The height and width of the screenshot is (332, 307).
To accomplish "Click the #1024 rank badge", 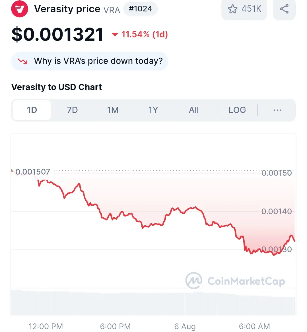I will click(x=141, y=9).
